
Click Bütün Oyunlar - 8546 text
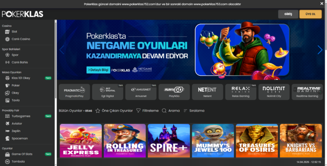75,111
